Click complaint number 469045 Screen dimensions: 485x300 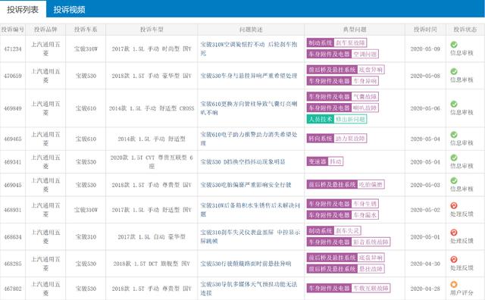13,185
